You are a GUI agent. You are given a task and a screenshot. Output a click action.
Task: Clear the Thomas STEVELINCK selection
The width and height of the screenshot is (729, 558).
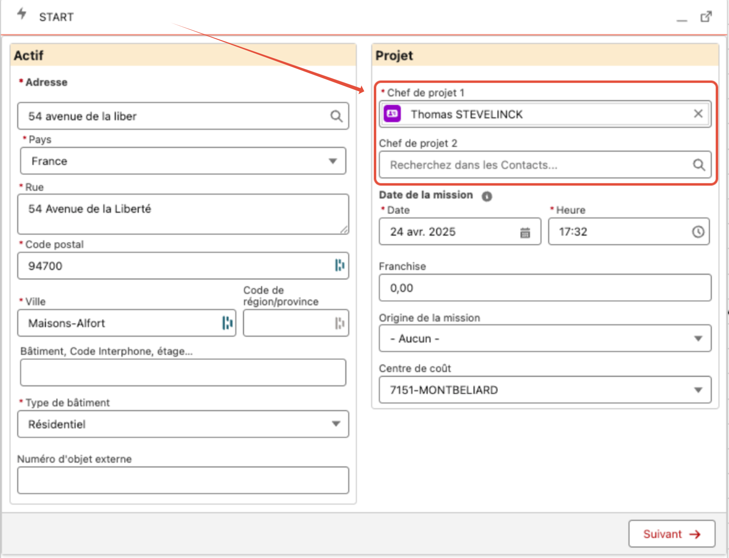tap(698, 114)
